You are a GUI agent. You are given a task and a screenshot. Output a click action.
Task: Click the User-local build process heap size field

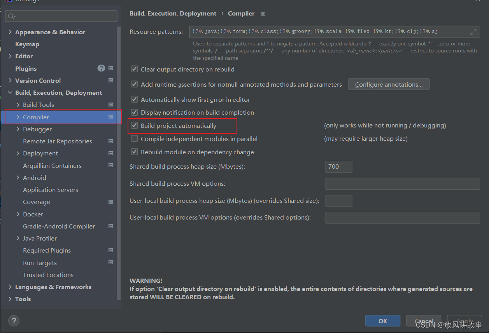click(x=339, y=200)
